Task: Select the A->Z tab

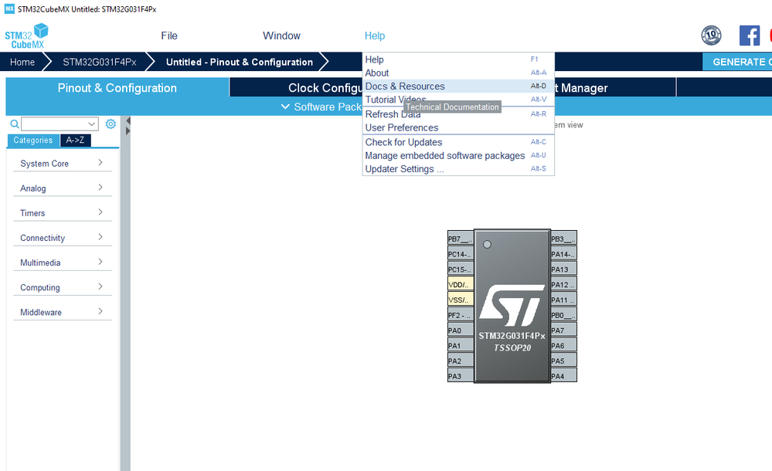Action: coord(75,141)
